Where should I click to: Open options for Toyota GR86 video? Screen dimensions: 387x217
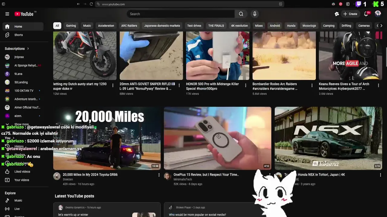click(159, 175)
